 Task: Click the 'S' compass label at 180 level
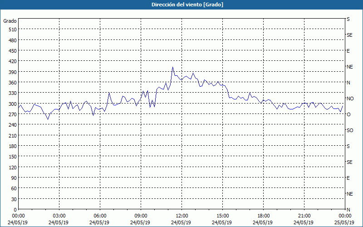348,146
